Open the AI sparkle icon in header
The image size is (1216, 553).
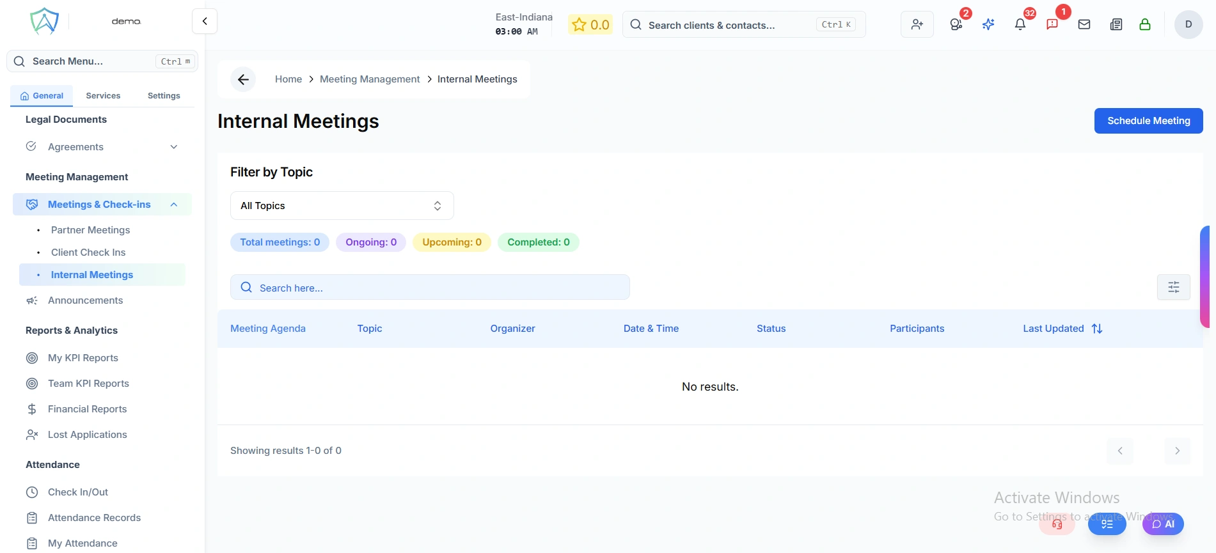(x=988, y=24)
